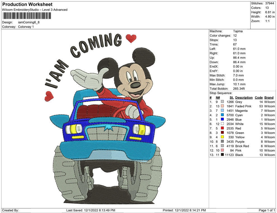Click the Colors value 13 in header
The width and height of the screenshot is (277, 213).
267,8
